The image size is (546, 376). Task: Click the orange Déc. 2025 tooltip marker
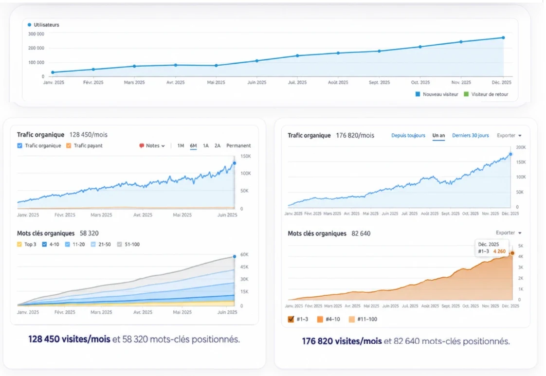point(512,253)
